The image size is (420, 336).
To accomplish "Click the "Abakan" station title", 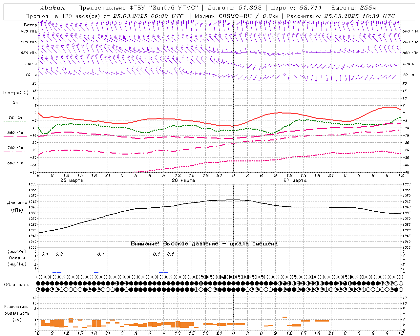I will [52, 8].
